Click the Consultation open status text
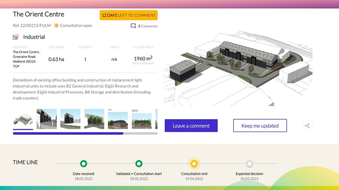This screenshot has width=339, height=190. 76,25
